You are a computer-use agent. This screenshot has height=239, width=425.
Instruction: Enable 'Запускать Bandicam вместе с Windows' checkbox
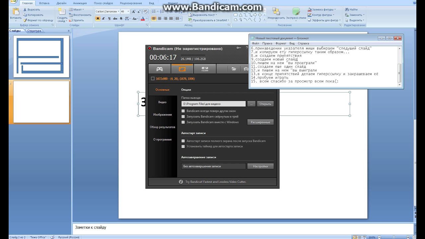(183, 122)
